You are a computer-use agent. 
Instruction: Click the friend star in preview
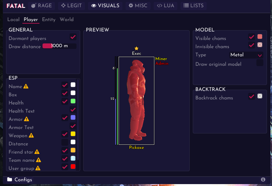tap(137, 48)
